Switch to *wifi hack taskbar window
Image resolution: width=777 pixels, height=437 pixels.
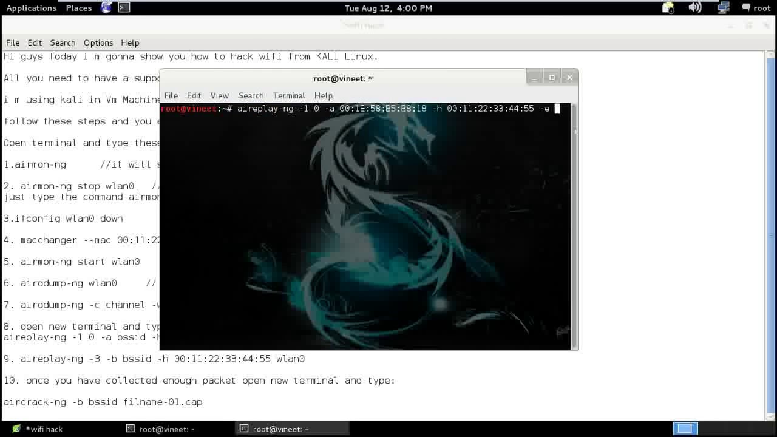(x=38, y=429)
